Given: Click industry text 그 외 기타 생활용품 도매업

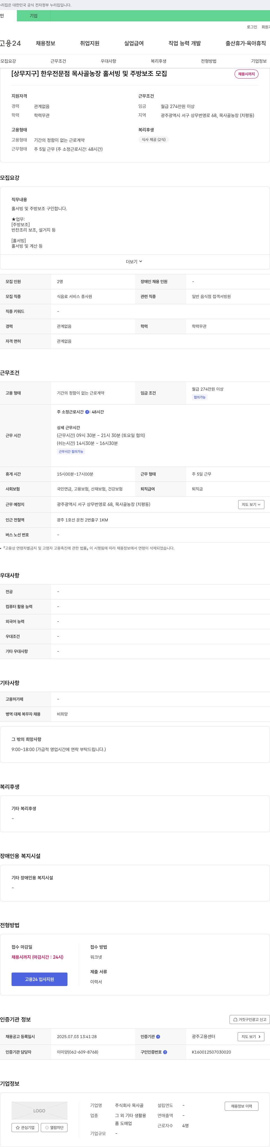Looking at the screenshot, I should pyautogui.click(x=131, y=1119).
